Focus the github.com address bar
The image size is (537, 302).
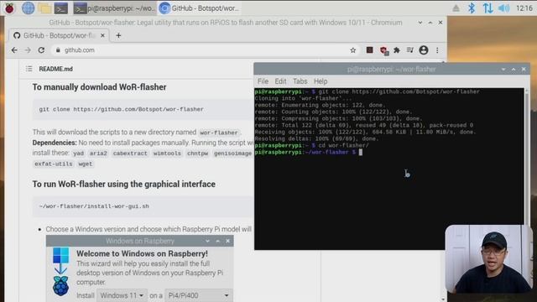click(206, 50)
